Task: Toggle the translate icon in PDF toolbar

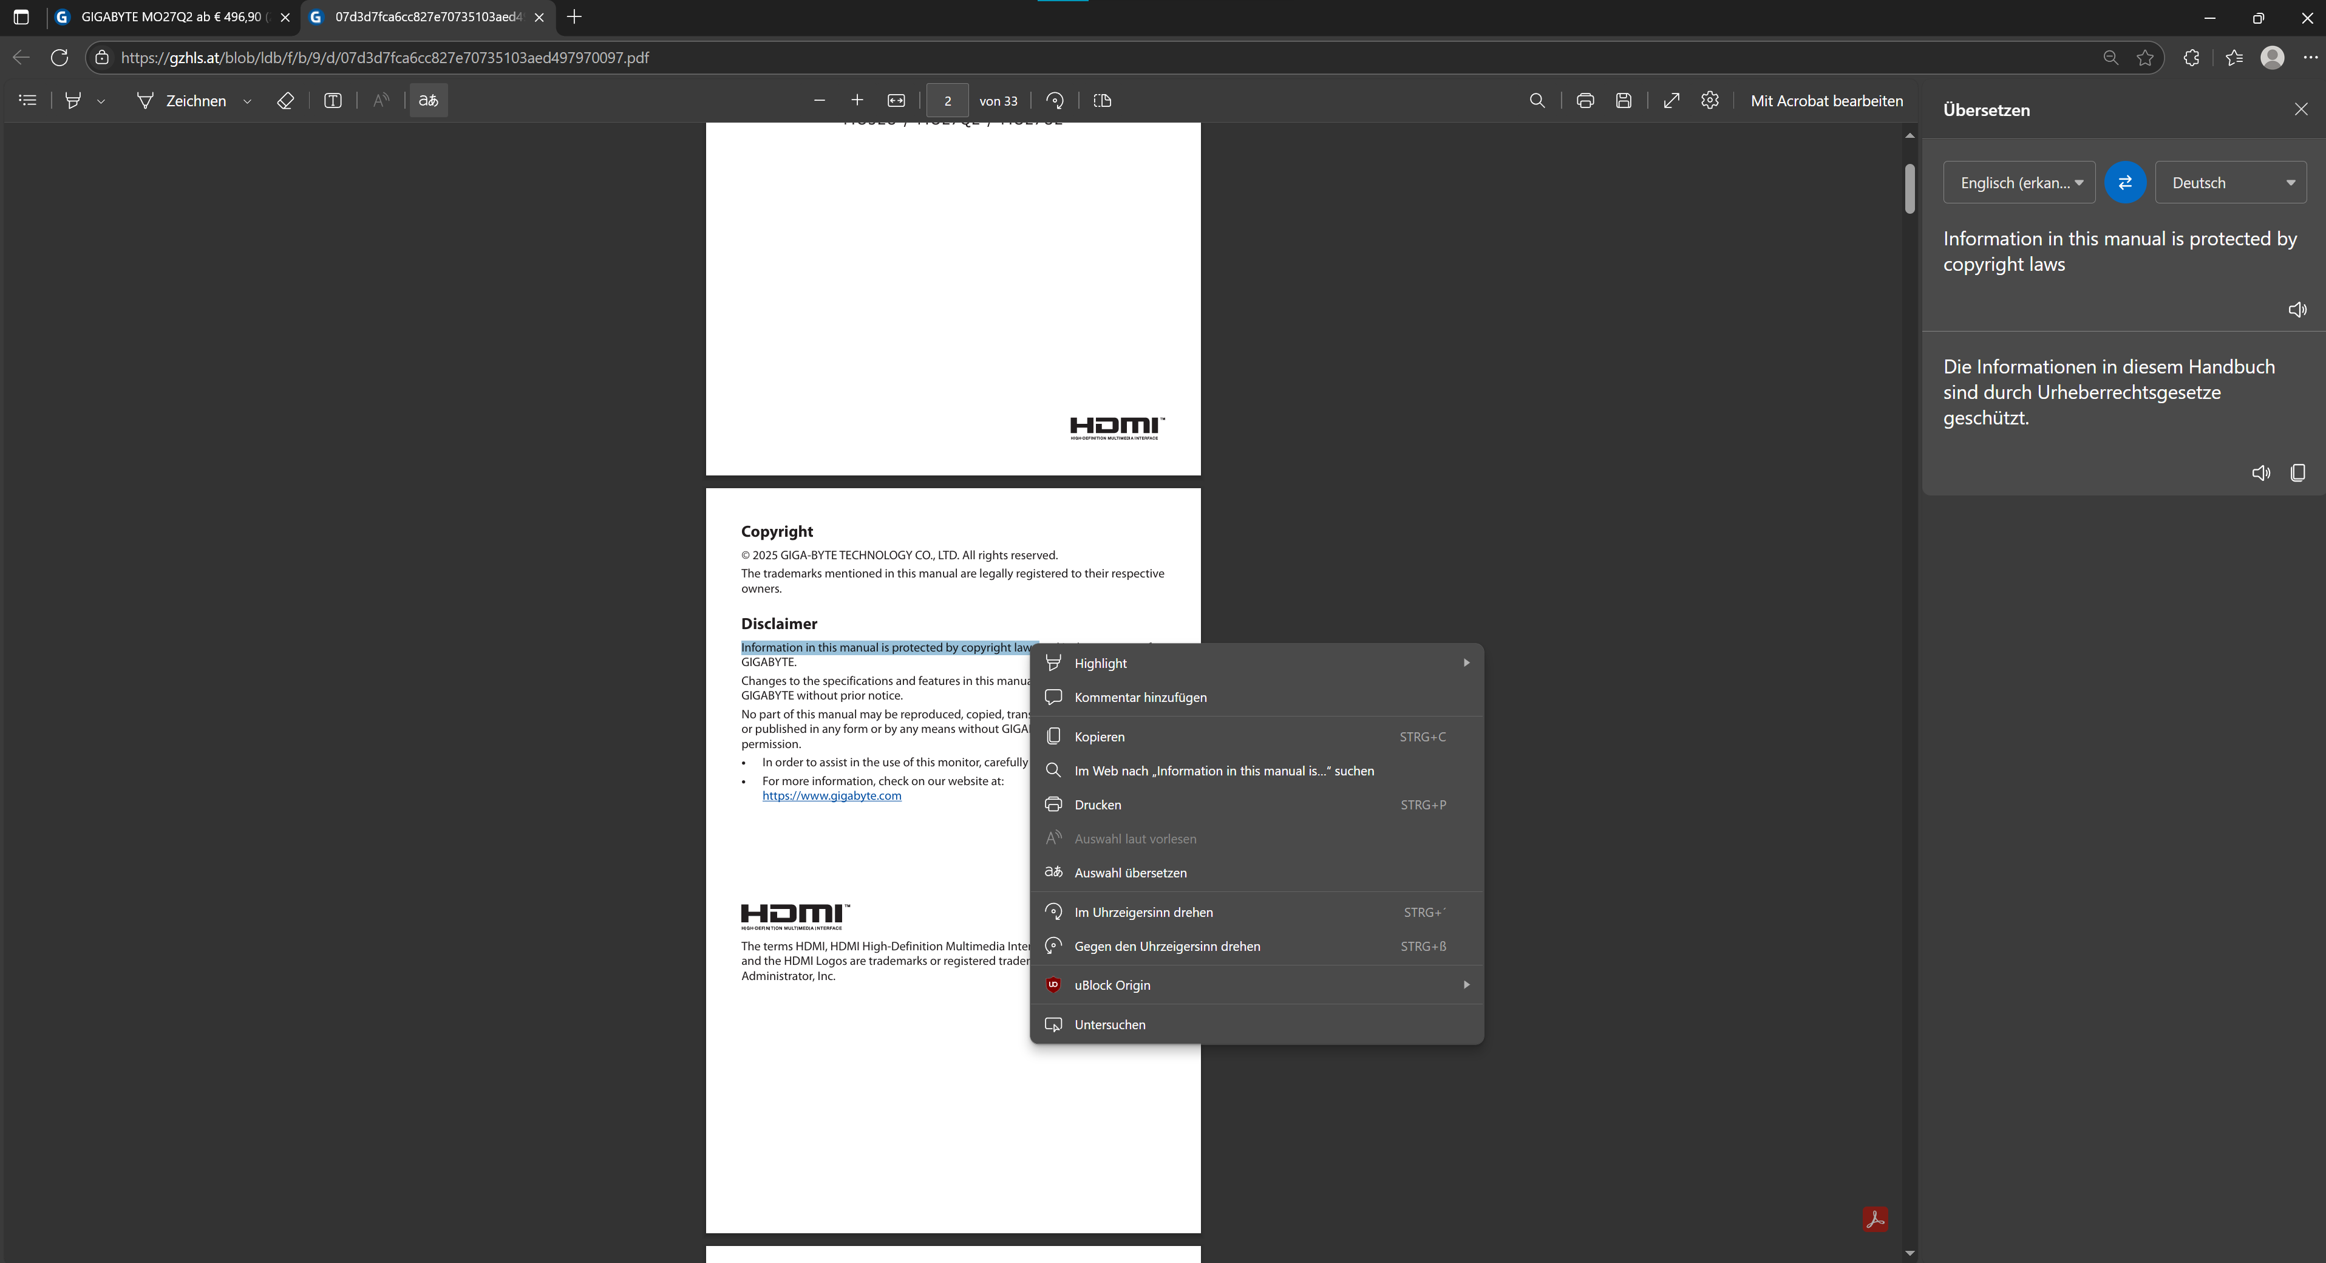Action: coord(429,101)
